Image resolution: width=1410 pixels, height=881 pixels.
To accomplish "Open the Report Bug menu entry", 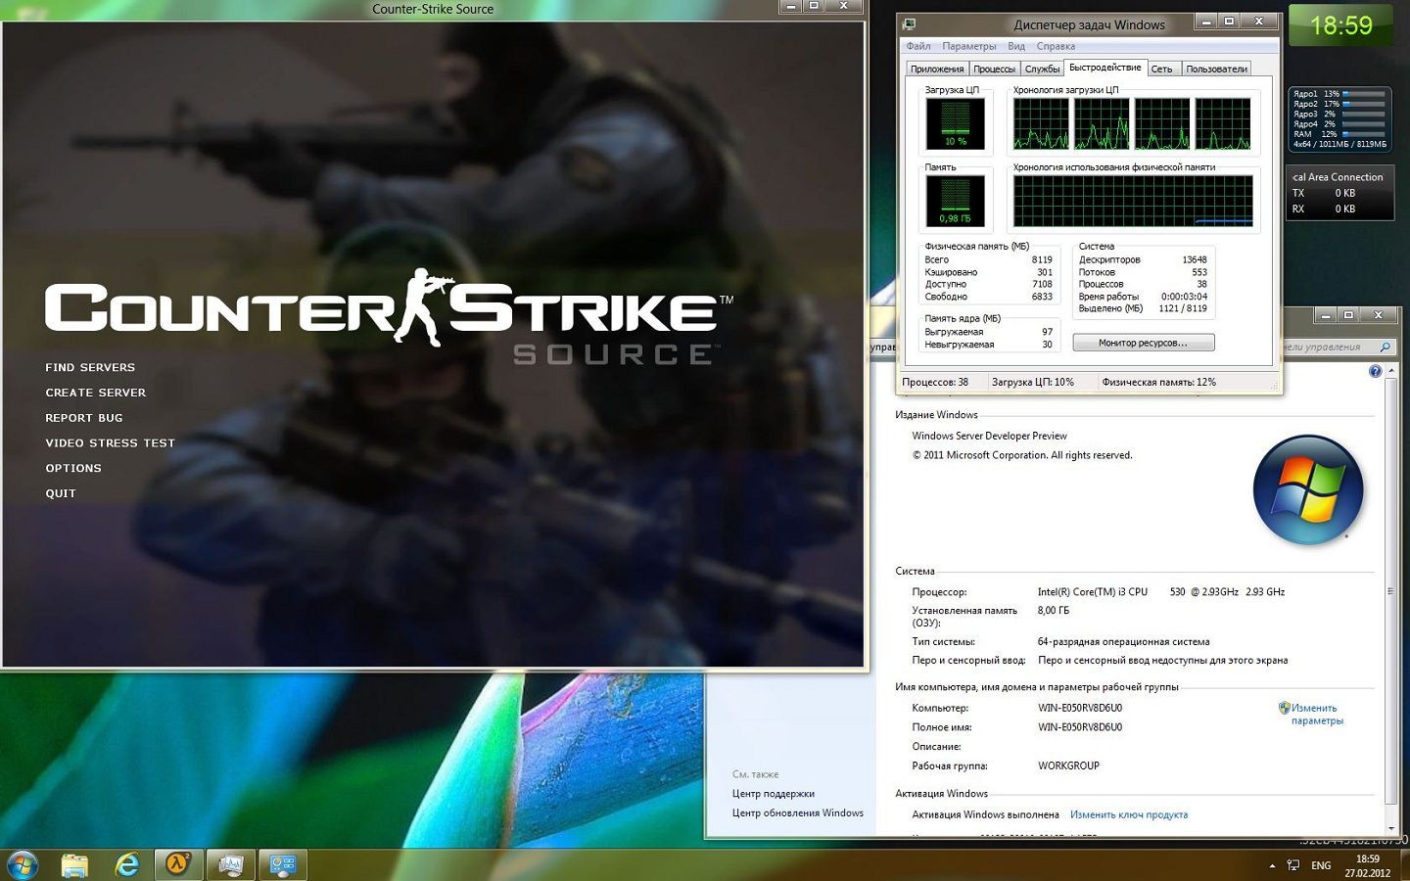I will [84, 418].
